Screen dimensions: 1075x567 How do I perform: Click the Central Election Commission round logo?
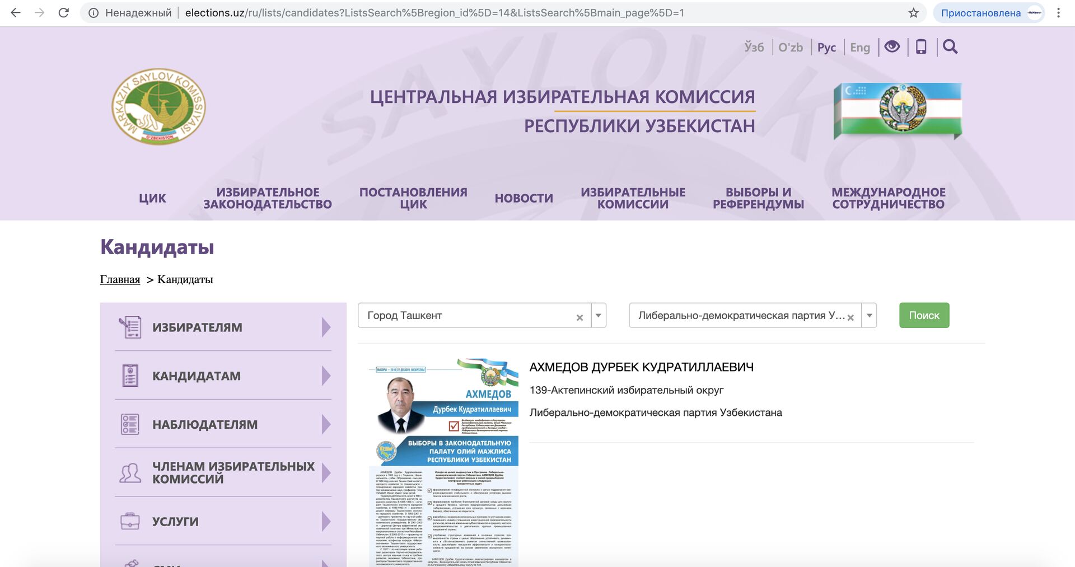point(159,106)
